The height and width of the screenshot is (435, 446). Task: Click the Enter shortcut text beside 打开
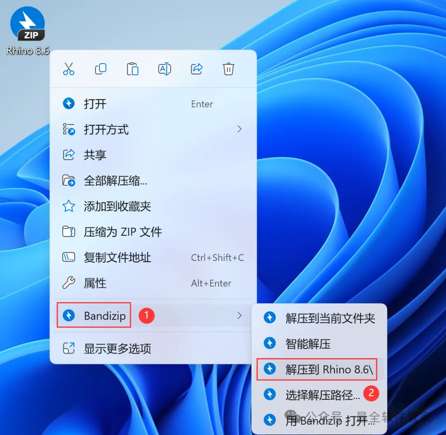coord(202,104)
